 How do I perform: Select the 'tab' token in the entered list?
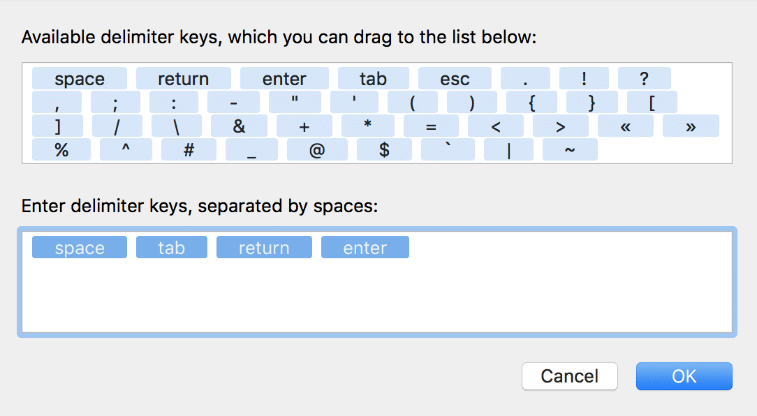point(171,248)
